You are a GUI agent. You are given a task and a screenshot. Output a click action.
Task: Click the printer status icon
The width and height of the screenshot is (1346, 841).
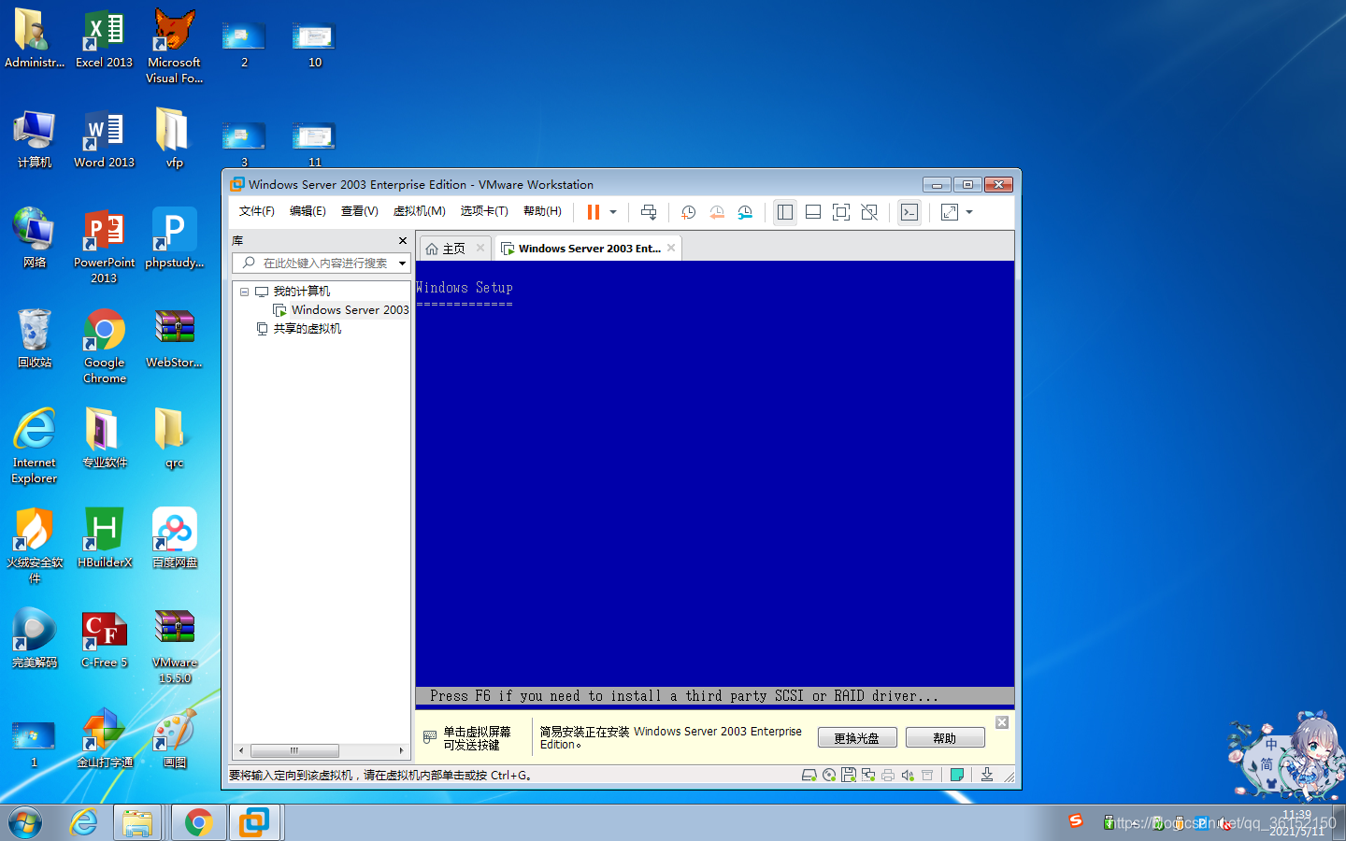coord(888,775)
